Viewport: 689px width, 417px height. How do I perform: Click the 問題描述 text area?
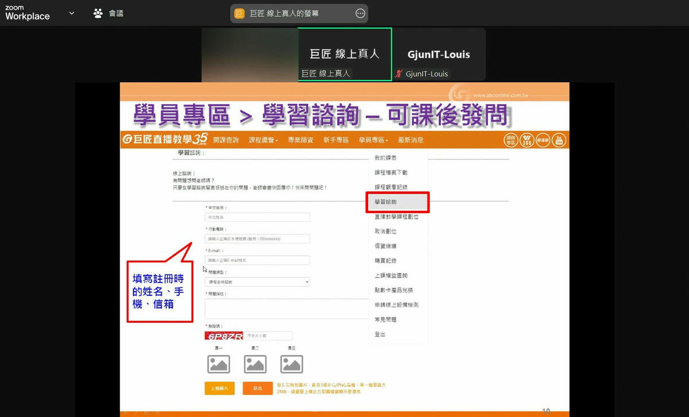click(x=287, y=309)
